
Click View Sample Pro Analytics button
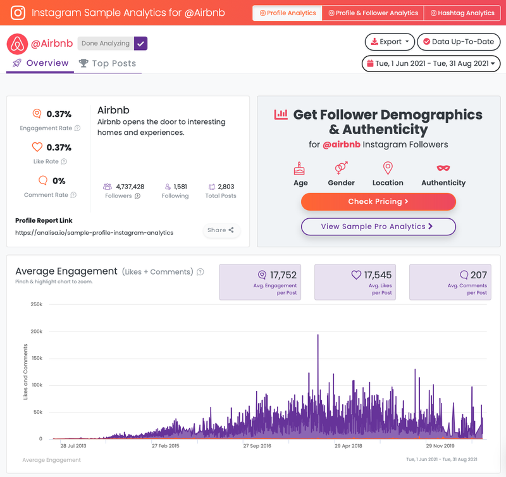point(378,226)
